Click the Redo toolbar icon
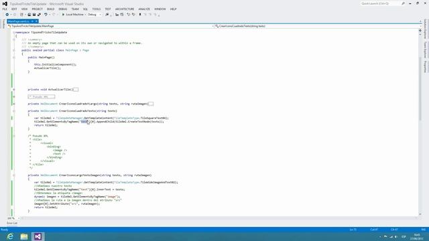429x241 pixels. point(54,15)
